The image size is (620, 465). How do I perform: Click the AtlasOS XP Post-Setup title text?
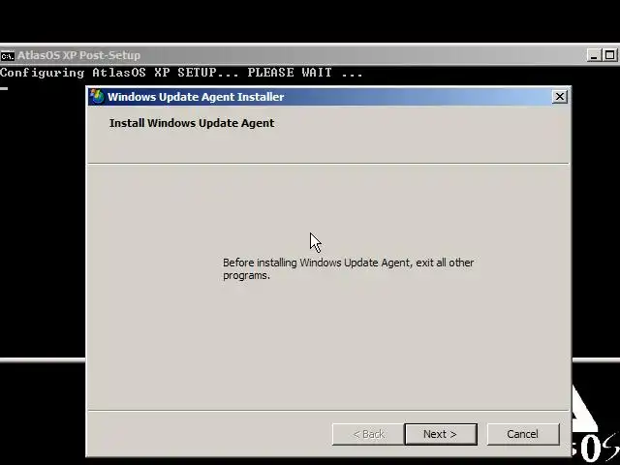(x=78, y=55)
